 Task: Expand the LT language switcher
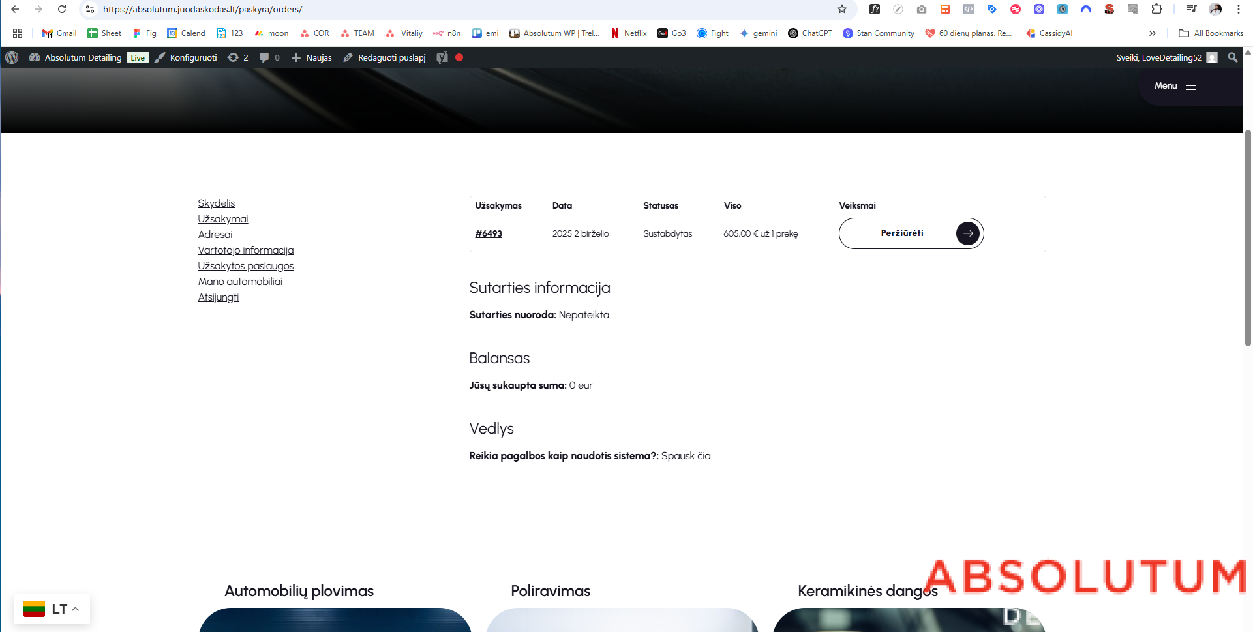(52, 609)
